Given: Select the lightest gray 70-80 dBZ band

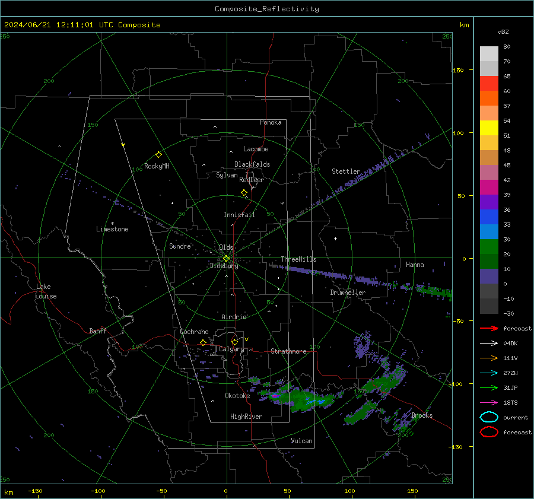Looking at the screenshot, I should click(x=489, y=54).
